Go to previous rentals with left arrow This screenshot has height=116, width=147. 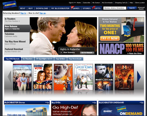pos(9,77)
